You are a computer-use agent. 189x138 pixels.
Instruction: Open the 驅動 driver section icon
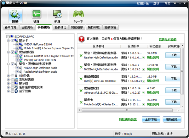point(15,16)
